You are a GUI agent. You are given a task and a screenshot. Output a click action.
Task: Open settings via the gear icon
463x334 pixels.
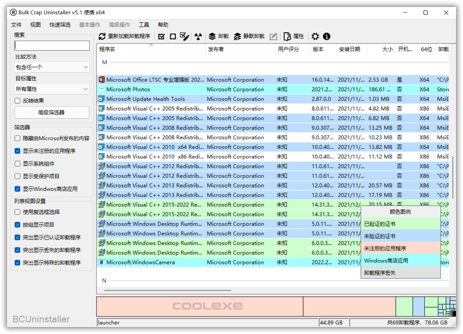tap(315, 36)
